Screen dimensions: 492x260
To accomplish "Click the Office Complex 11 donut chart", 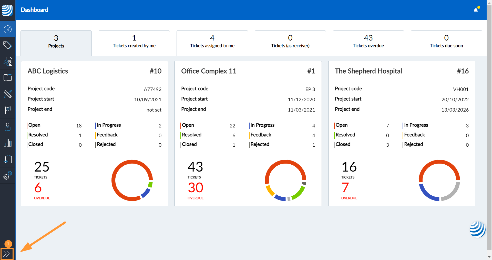I will coord(285,180).
